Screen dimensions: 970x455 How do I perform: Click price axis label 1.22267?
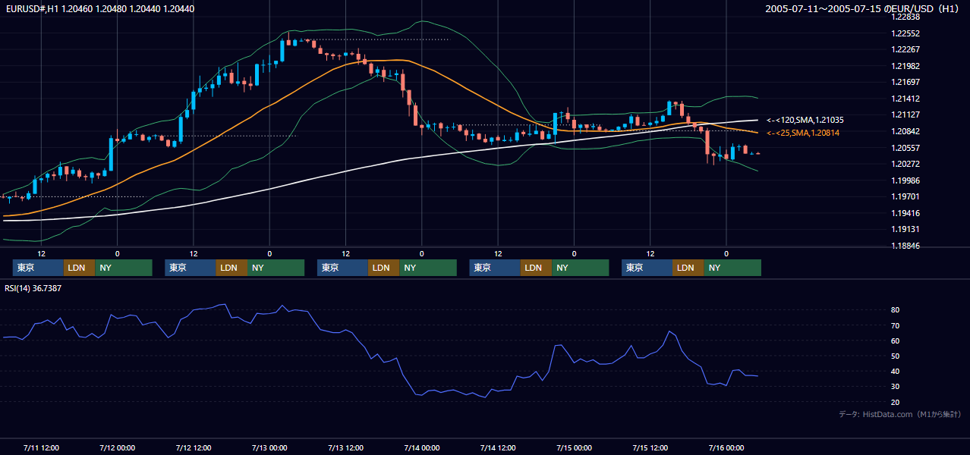click(x=905, y=49)
